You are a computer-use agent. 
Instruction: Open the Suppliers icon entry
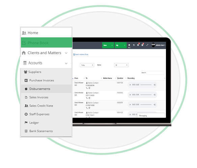[x=26, y=72]
